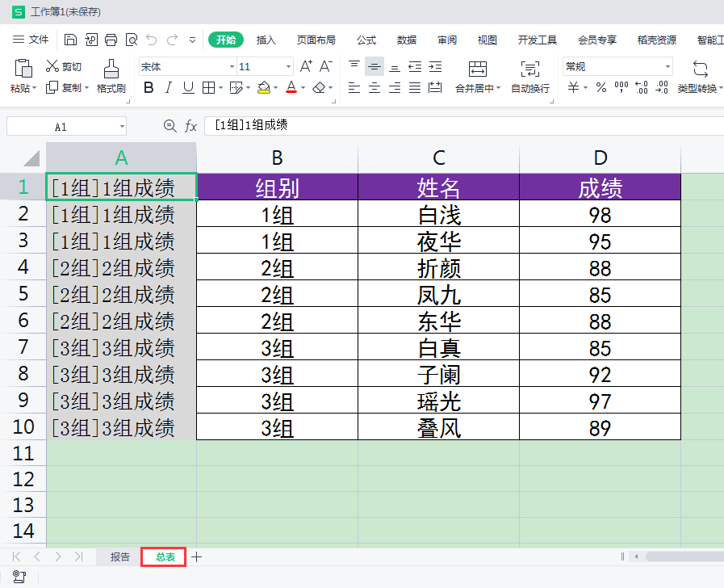Click the type conversion icon
The image size is (724, 588).
point(701,69)
